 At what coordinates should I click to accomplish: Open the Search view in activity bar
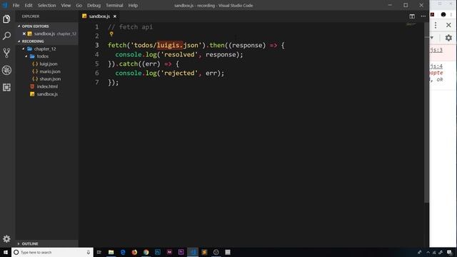[x=6, y=36]
